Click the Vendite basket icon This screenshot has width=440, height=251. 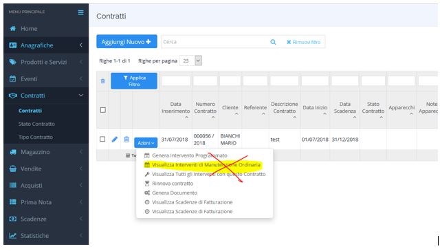[x=13, y=168]
